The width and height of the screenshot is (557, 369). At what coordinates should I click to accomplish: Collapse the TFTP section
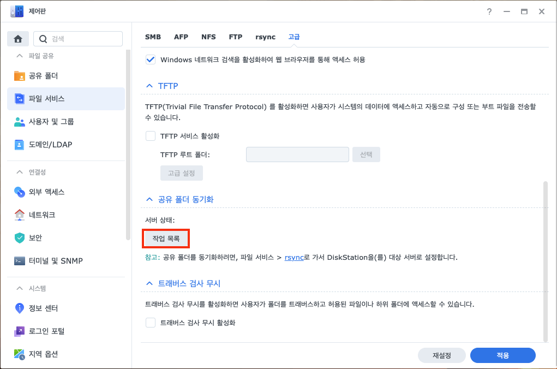coord(149,86)
